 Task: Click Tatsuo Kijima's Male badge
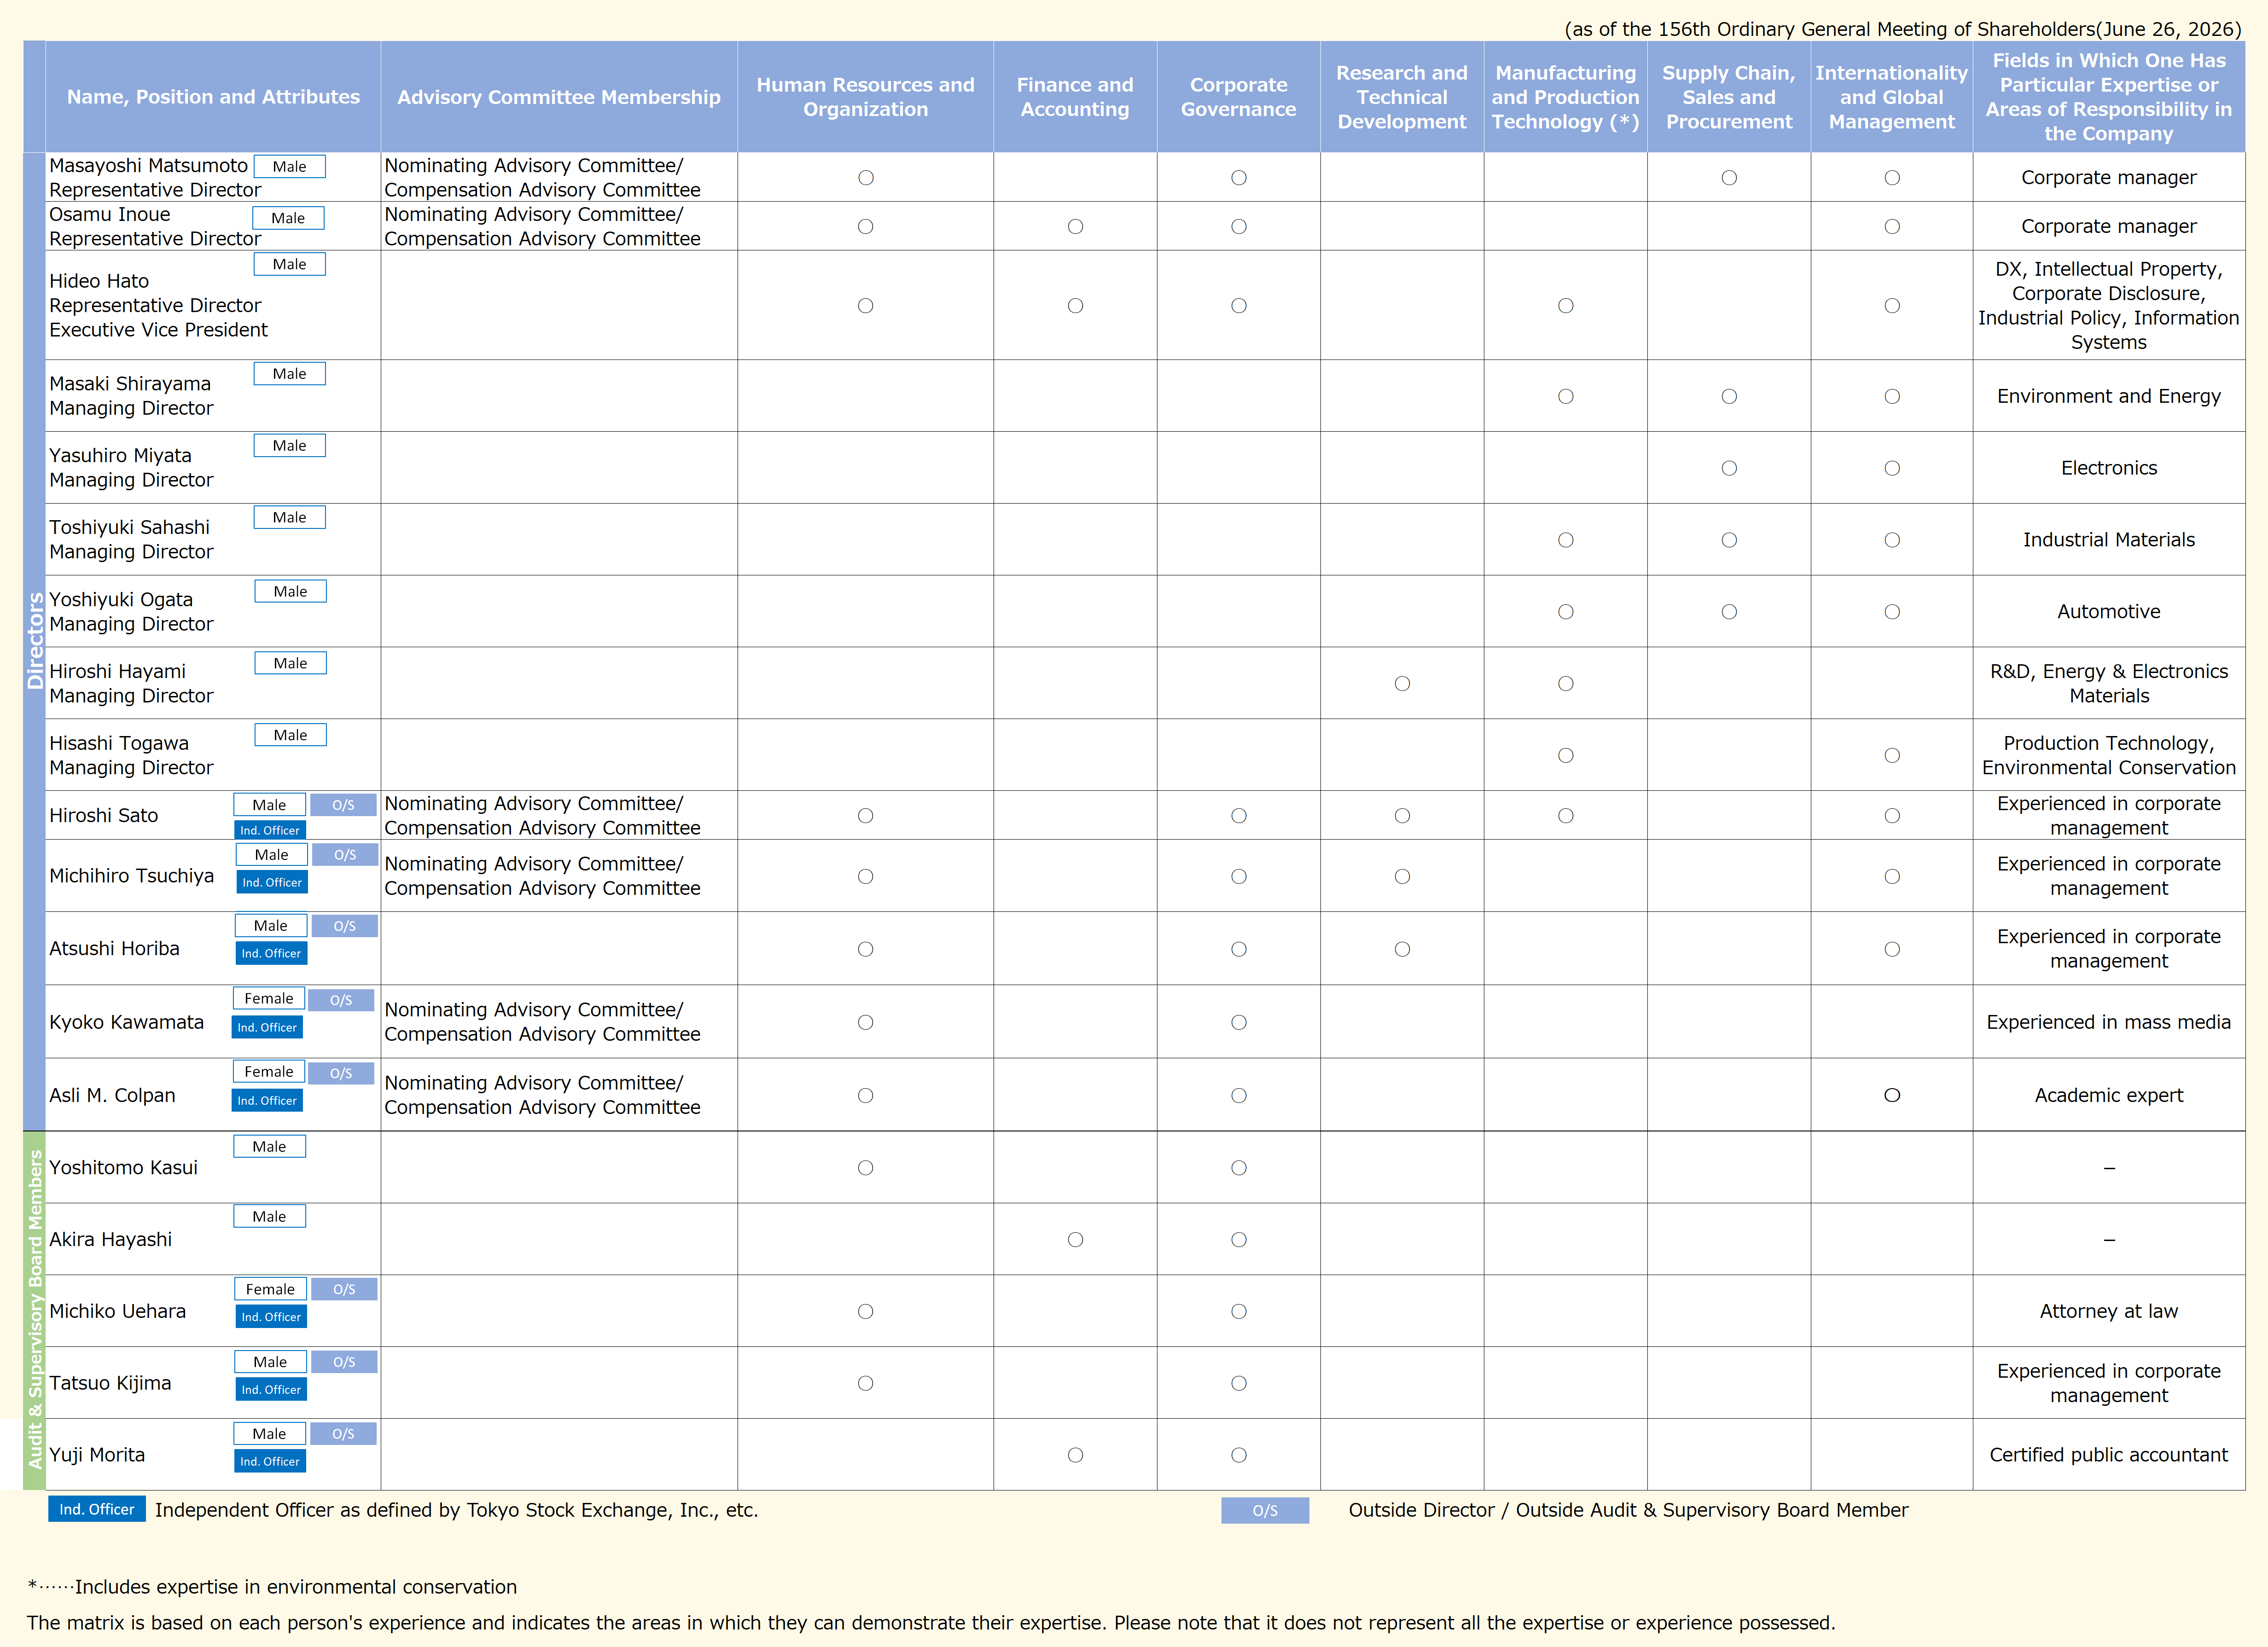[x=270, y=1362]
